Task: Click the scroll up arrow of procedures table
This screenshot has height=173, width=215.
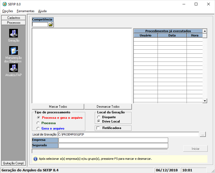Action: coord(205,31)
